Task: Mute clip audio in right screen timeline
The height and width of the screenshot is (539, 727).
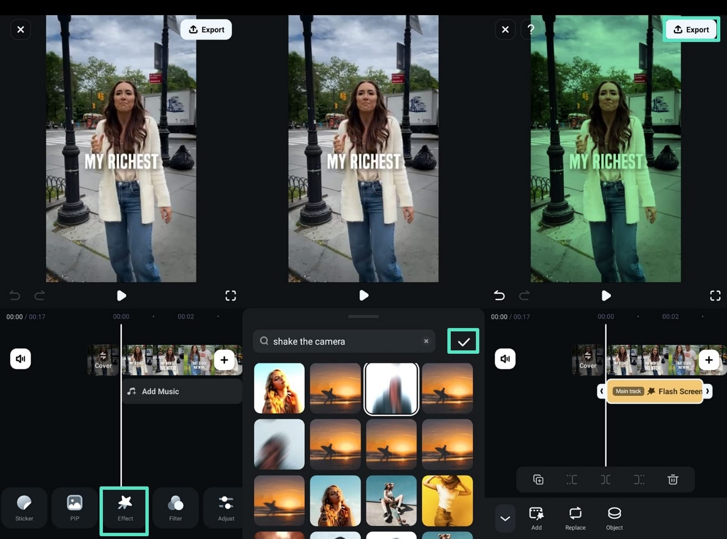Action: tap(505, 359)
